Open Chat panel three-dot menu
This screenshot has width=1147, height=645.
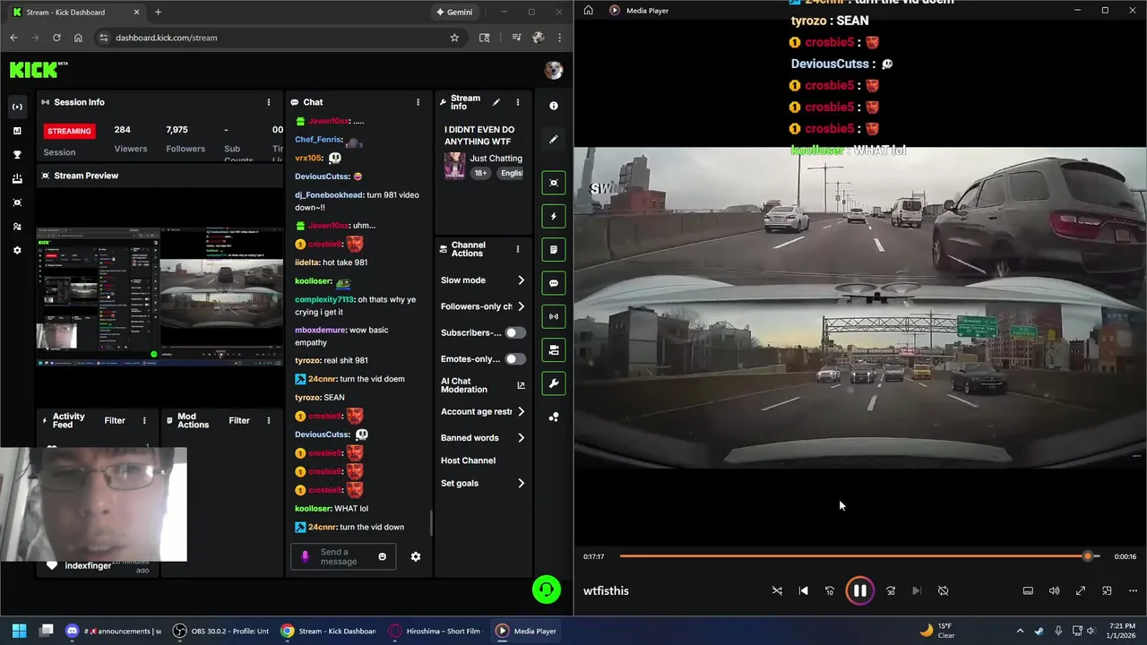[418, 102]
